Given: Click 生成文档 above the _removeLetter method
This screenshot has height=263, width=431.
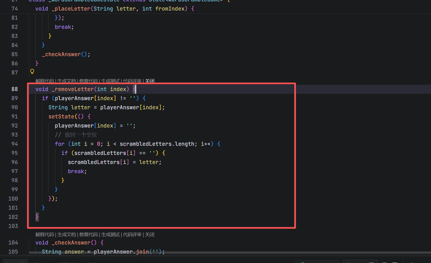Looking at the screenshot, I should 67,81.
